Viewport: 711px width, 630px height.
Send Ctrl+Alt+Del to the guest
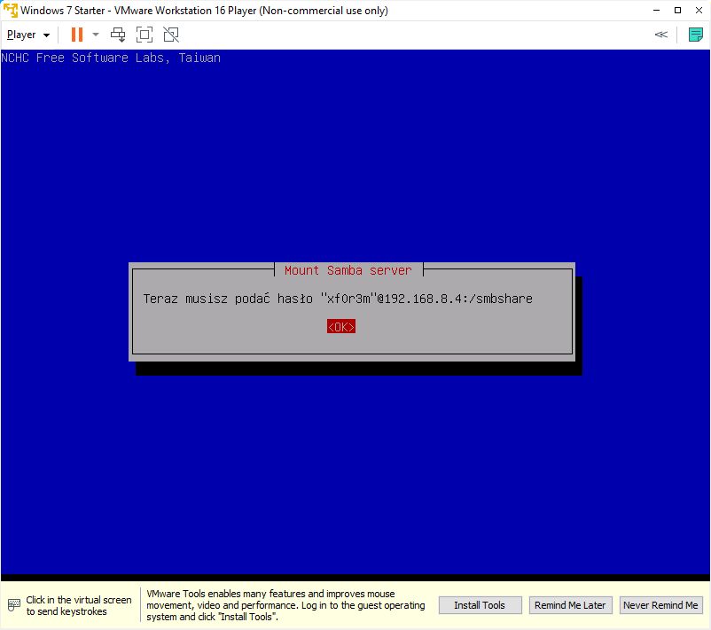pos(118,35)
